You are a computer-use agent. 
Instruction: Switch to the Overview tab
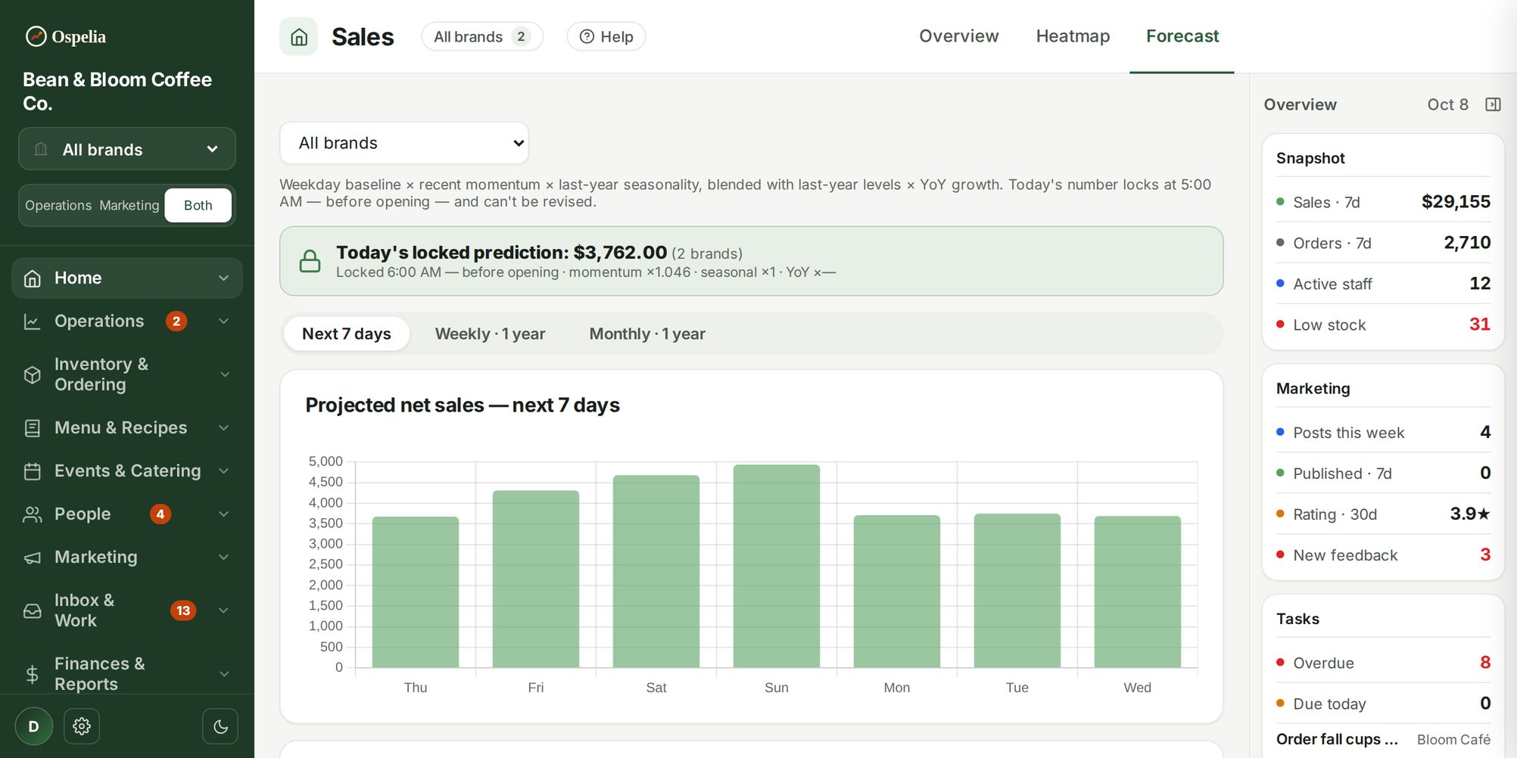(x=959, y=36)
